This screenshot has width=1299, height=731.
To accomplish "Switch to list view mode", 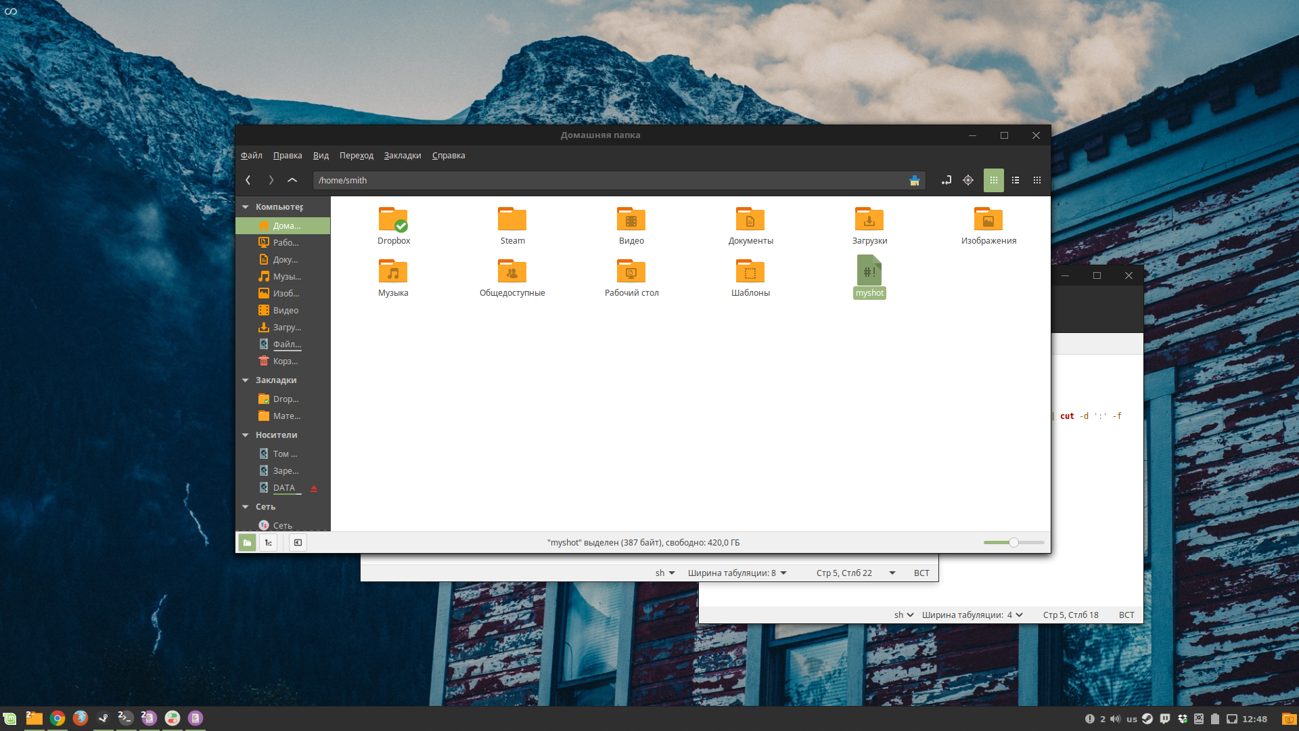I will pyautogui.click(x=1016, y=180).
